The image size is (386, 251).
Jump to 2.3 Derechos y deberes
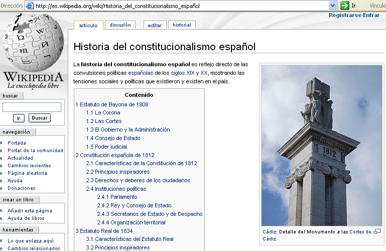(x=138, y=180)
